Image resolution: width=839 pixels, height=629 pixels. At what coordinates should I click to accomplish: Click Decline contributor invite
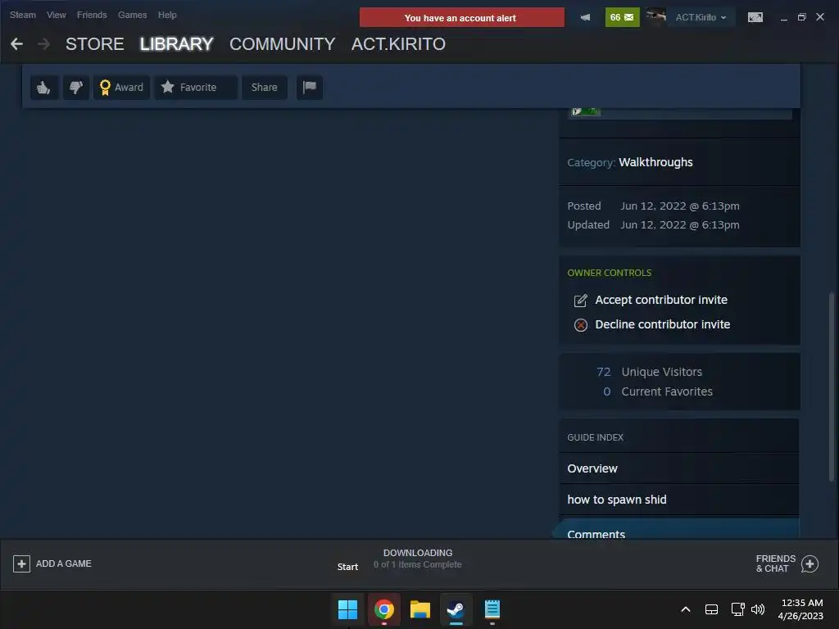tap(662, 324)
